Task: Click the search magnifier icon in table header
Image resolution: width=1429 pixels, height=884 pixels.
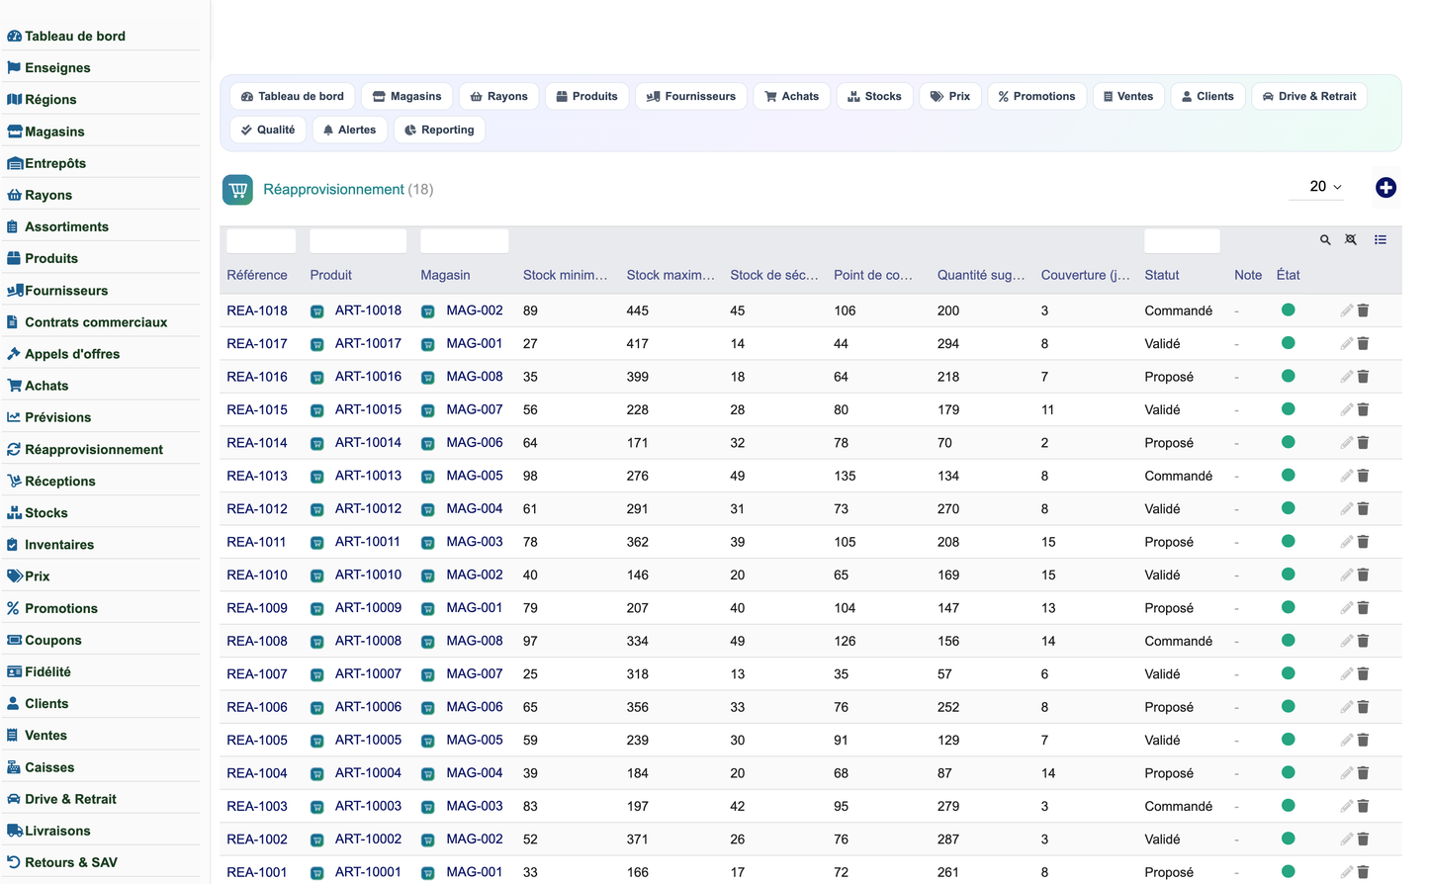Action: pos(1325,240)
